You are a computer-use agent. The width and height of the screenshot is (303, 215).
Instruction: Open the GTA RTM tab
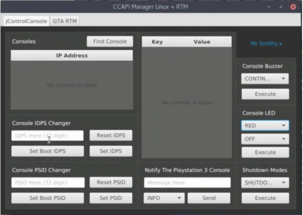coord(65,21)
